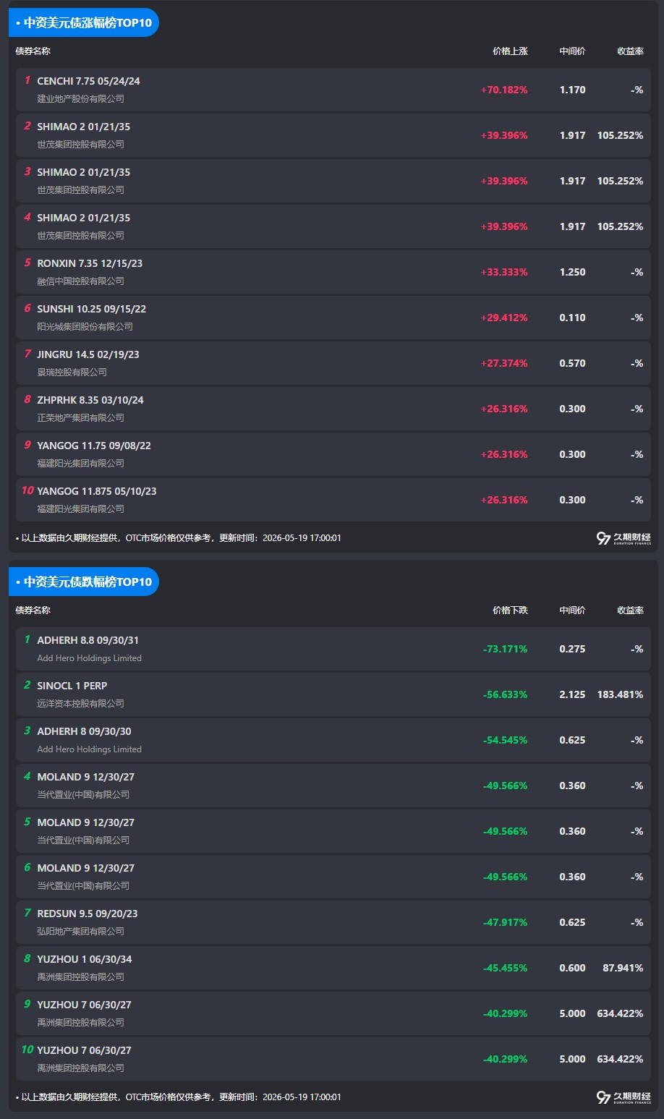Click company name 阳光城集团股份有限公司
The image size is (664, 1119).
tap(85, 327)
